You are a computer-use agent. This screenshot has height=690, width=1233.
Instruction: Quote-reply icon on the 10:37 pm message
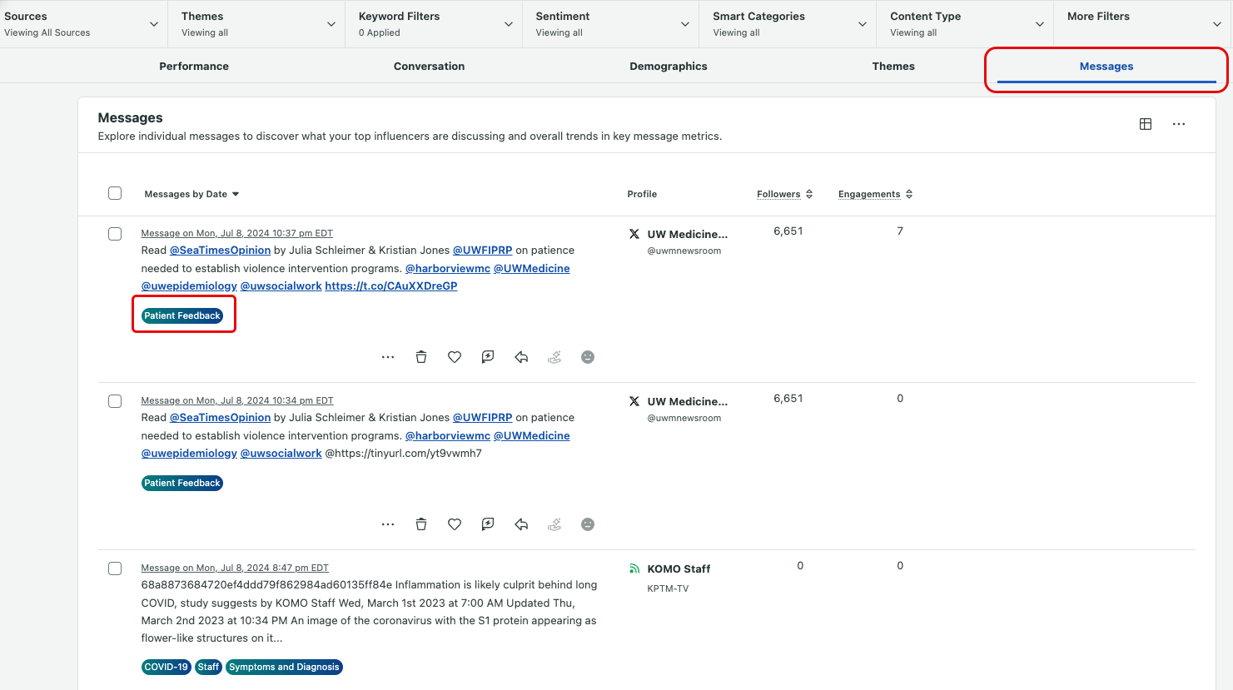coord(488,357)
